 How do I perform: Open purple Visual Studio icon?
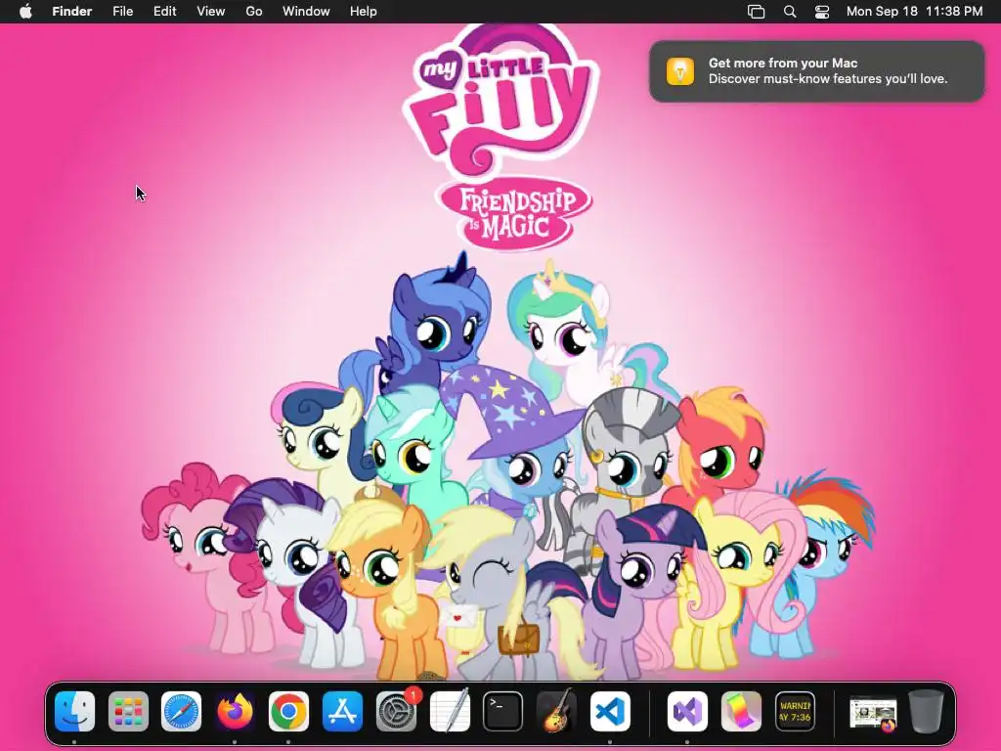(x=687, y=712)
